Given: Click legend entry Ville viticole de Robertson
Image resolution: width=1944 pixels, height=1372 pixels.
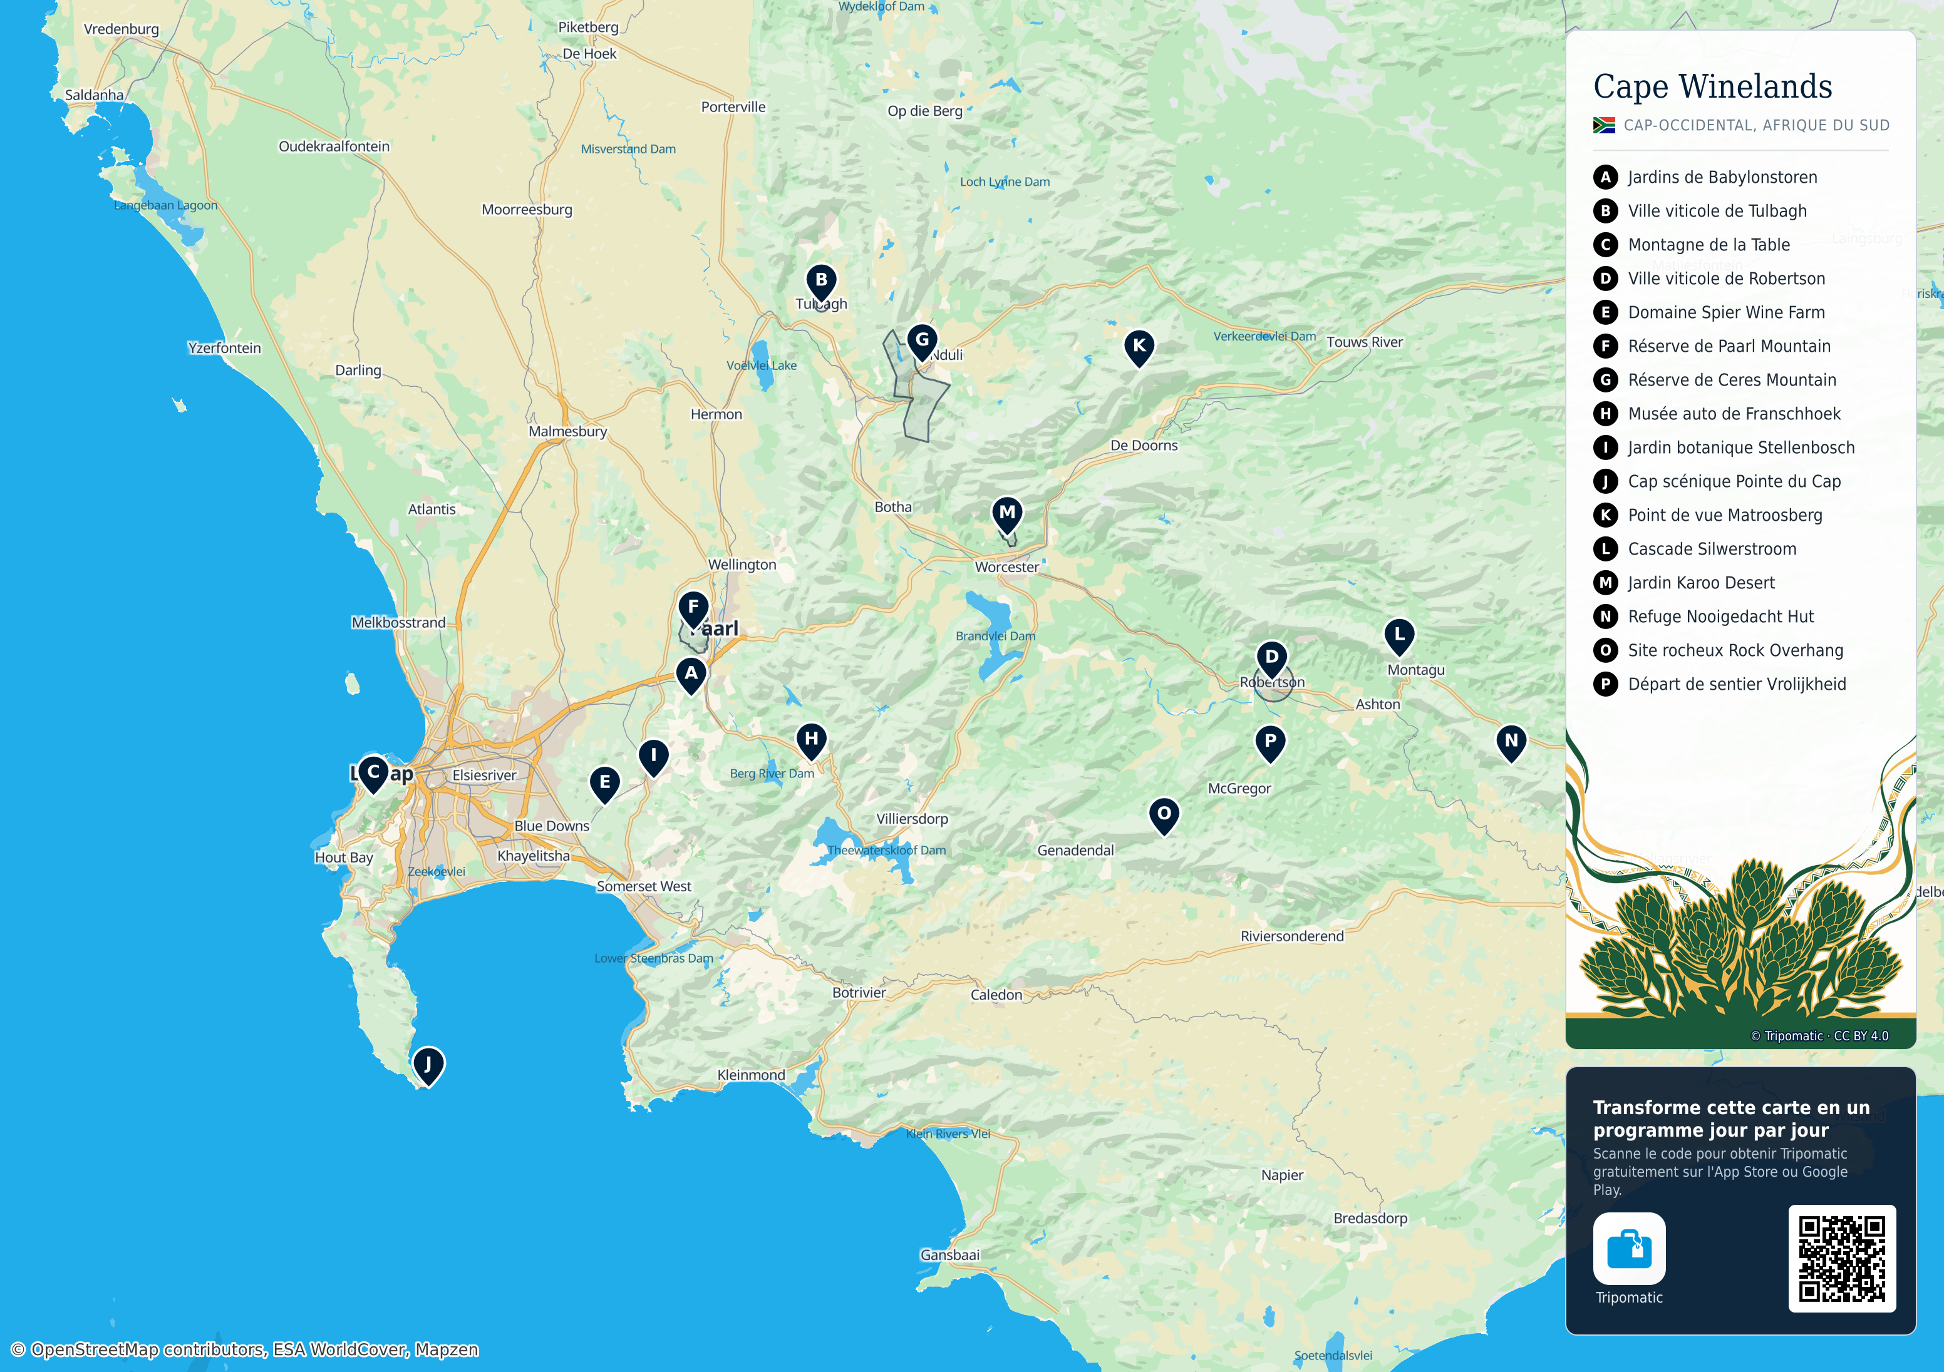Looking at the screenshot, I should [x=1709, y=279].
